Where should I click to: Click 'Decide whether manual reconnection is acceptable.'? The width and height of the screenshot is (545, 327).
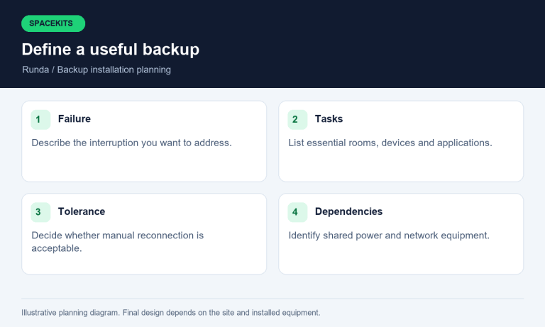[x=118, y=242]
